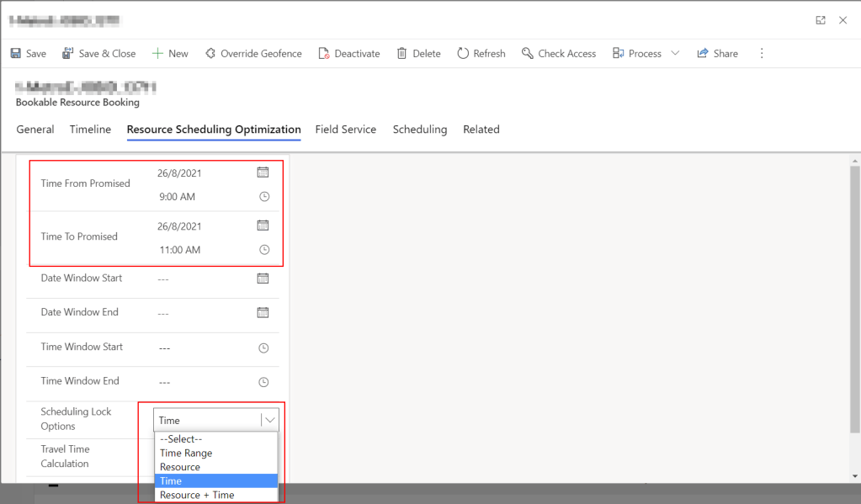Expand the Scheduling Lock Options dropdown arrow
861x504 pixels.
(269, 420)
